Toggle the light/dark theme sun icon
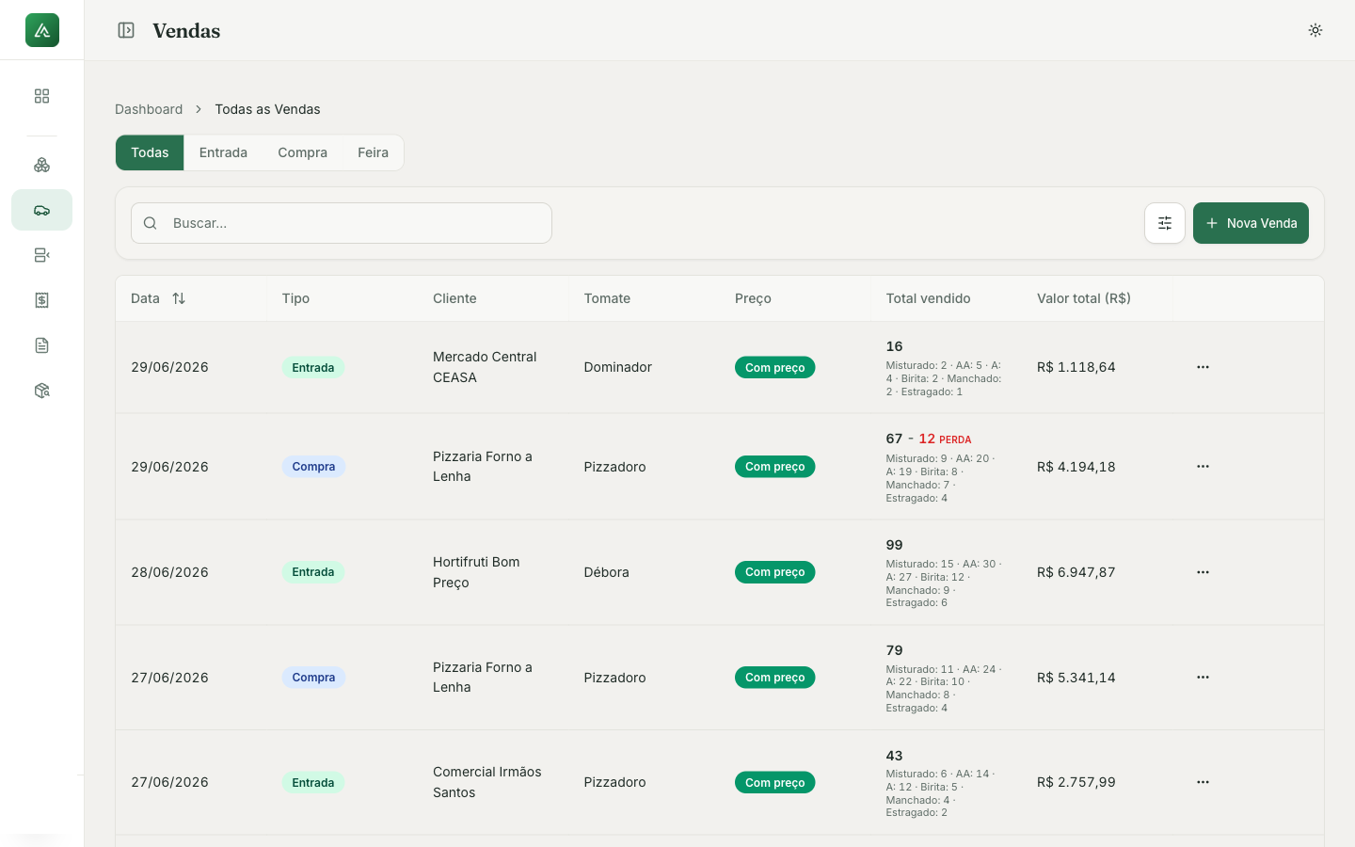This screenshot has height=847, width=1355. point(1315,30)
